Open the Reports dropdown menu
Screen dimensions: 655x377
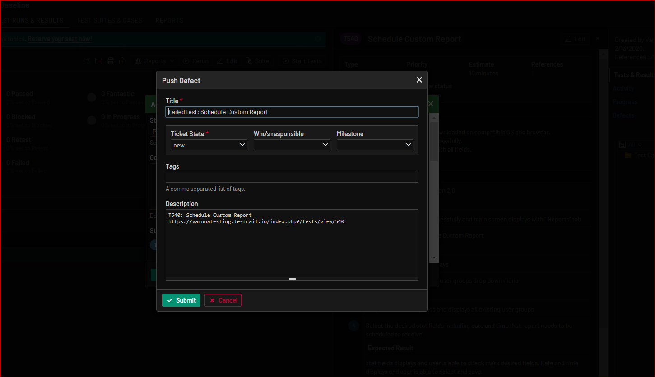coord(154,61)
